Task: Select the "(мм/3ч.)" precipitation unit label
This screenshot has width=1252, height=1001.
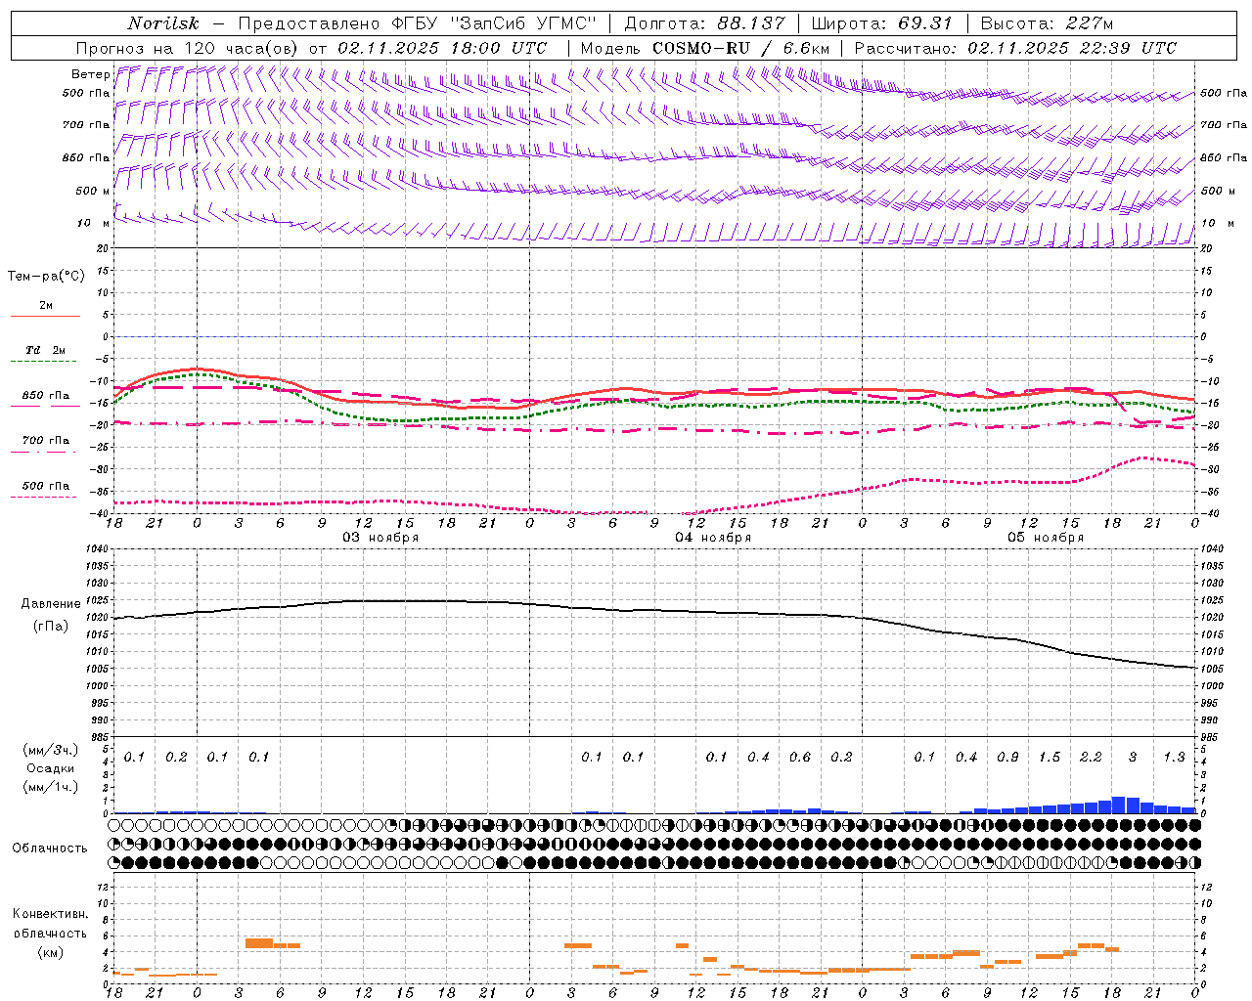Action: pyautogui.click(x=51, y=751)
